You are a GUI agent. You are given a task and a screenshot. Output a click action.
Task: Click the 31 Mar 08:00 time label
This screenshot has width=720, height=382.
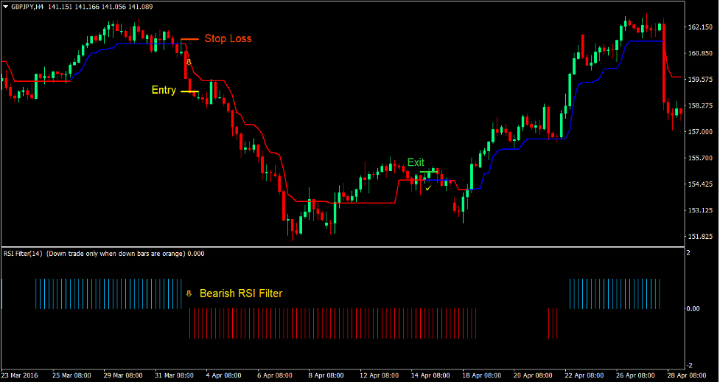pyautogui.click(x=175, y=375)
